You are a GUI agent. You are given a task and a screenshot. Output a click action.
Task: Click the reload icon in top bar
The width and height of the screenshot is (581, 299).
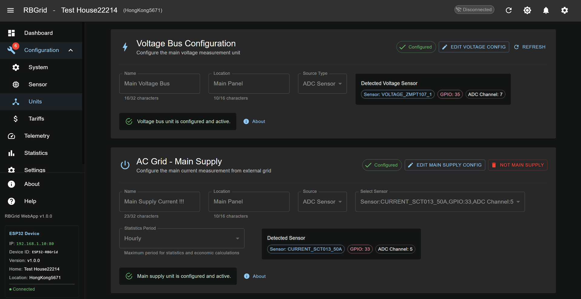(x=509, y=10)
